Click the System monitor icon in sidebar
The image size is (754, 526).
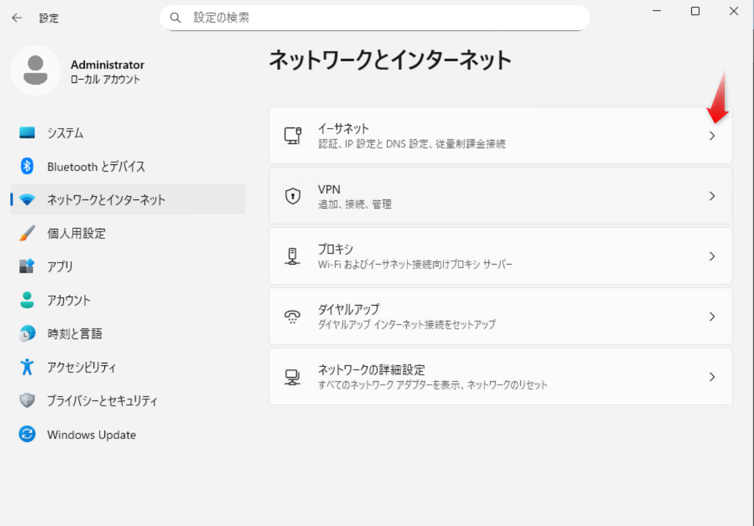pos(27,133)
